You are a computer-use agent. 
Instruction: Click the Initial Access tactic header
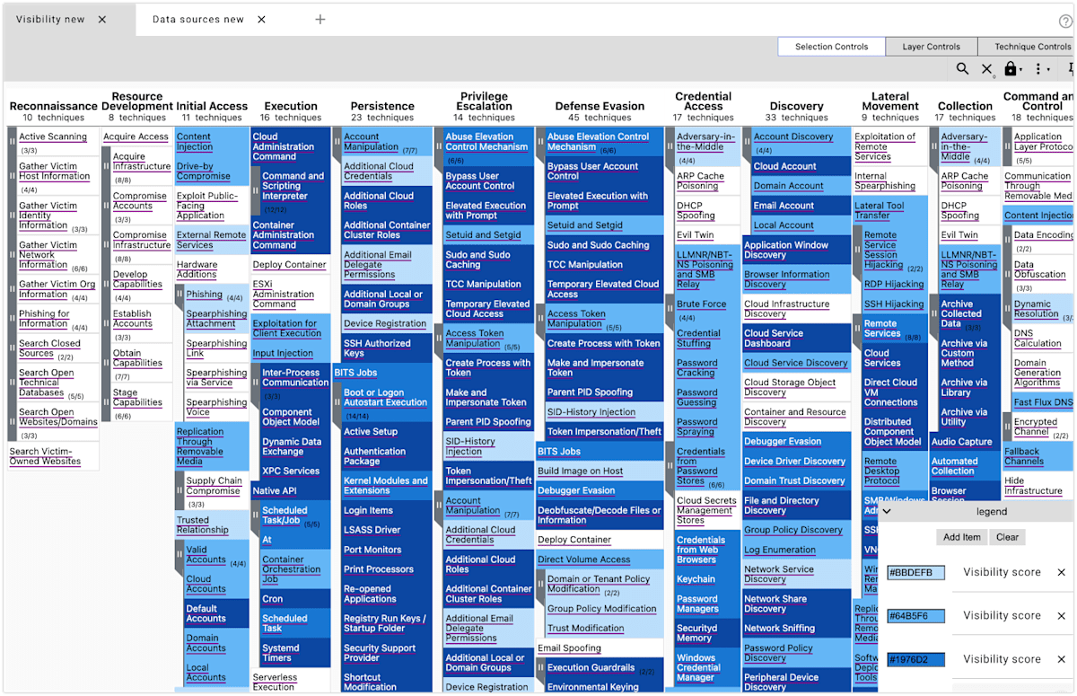(x=212, y=106)
